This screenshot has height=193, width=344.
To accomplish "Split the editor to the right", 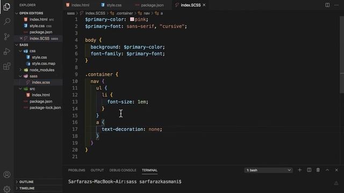I will pos(327,5).
